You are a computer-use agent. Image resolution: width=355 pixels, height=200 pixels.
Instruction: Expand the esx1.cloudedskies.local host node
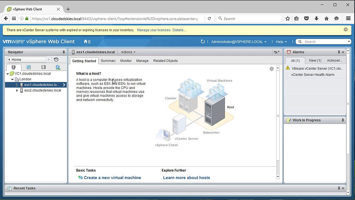point(17,85)
